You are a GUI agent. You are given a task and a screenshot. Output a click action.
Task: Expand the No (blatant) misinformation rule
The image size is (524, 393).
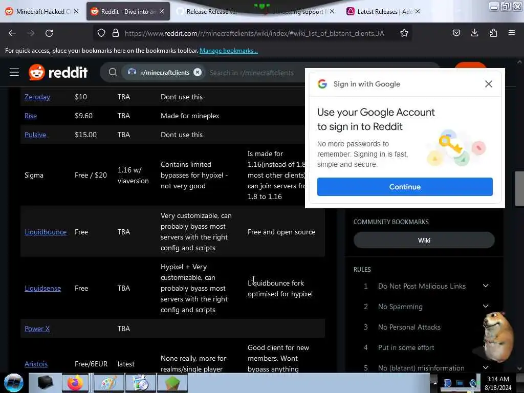click(486, 367)
